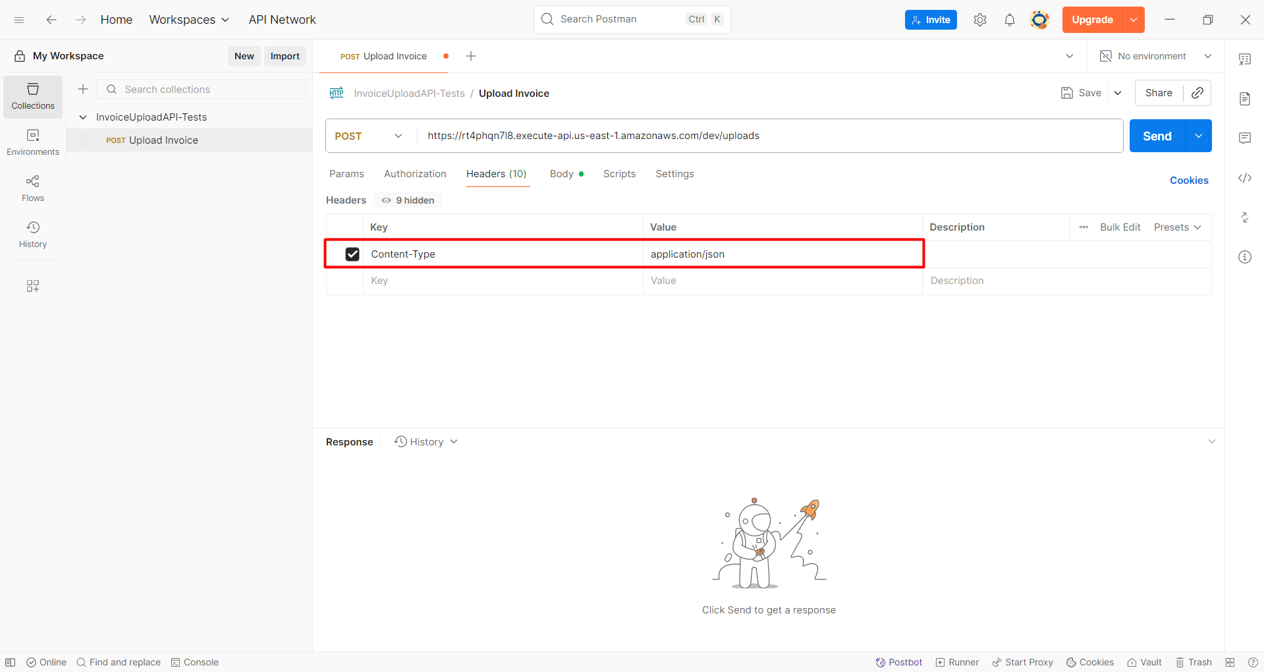The image size is (1264, 672).
Task: Open the settings gear icon
Action: (x=979, y=20)
